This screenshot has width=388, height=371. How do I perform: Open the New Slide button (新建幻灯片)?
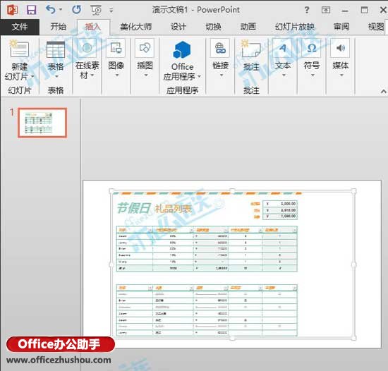point(19,61)
